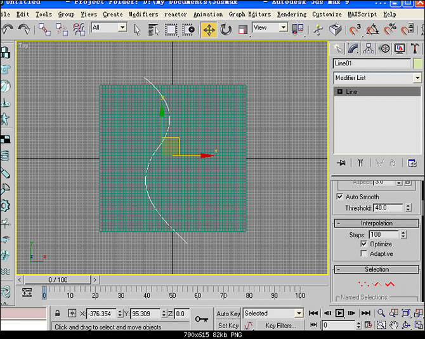Open the Modifier List dropdown
The height and width of the screenshot is (339, 425).
tap(417, 77)
